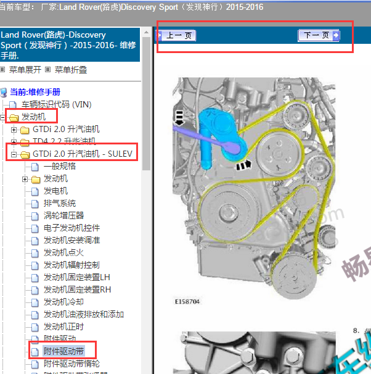
Task: Click page icon beside 发动机油液排放和添加
Action: point(35,315)
